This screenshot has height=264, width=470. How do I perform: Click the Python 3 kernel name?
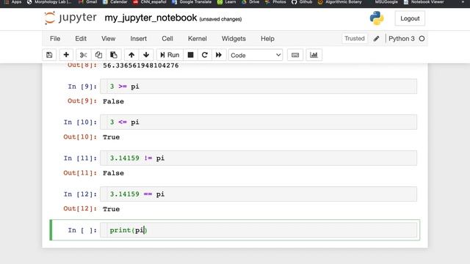[x=402, y=39]
